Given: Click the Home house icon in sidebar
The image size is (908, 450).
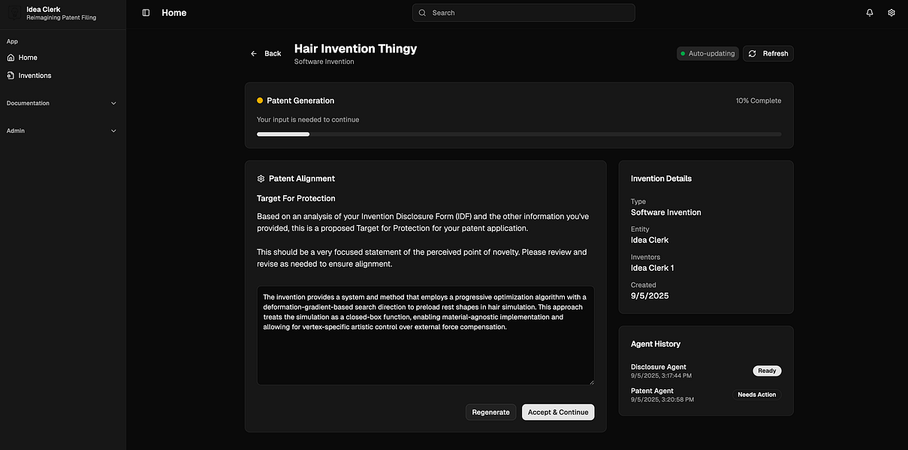Looking at the screenshot, I should click(11, 58).
